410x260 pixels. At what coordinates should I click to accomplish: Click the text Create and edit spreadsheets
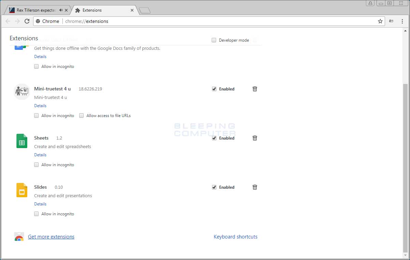(62, 147)
